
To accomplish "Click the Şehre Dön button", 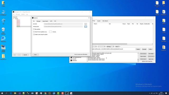I will tap(151, 59).
